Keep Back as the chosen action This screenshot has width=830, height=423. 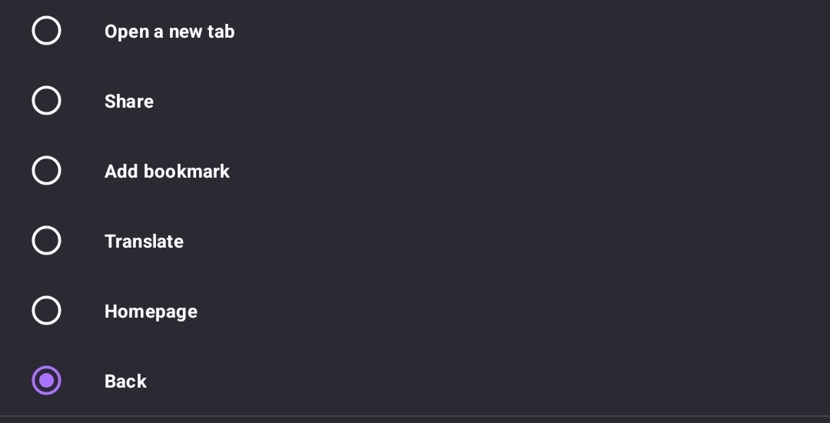(46, 381)
